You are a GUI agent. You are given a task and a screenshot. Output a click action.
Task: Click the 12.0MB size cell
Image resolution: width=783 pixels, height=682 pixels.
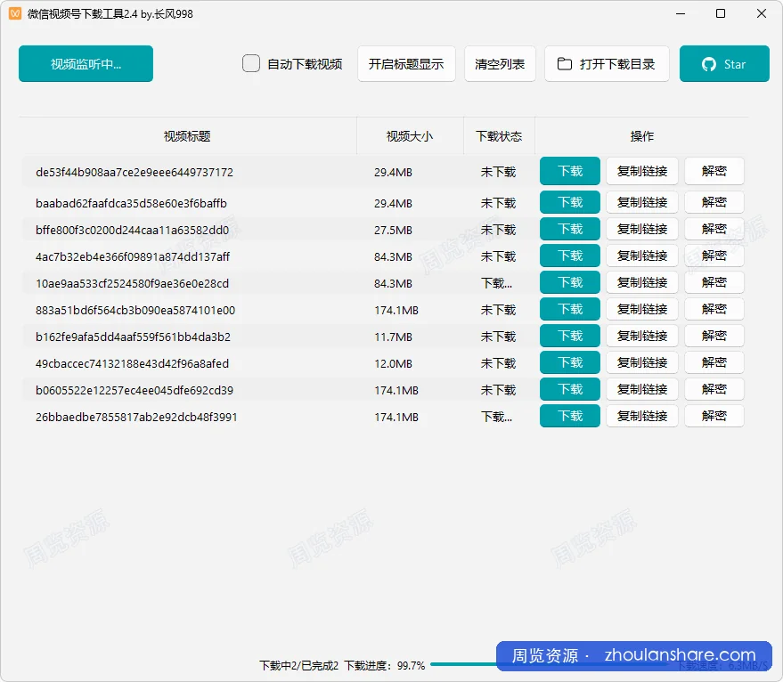(394, 363)
